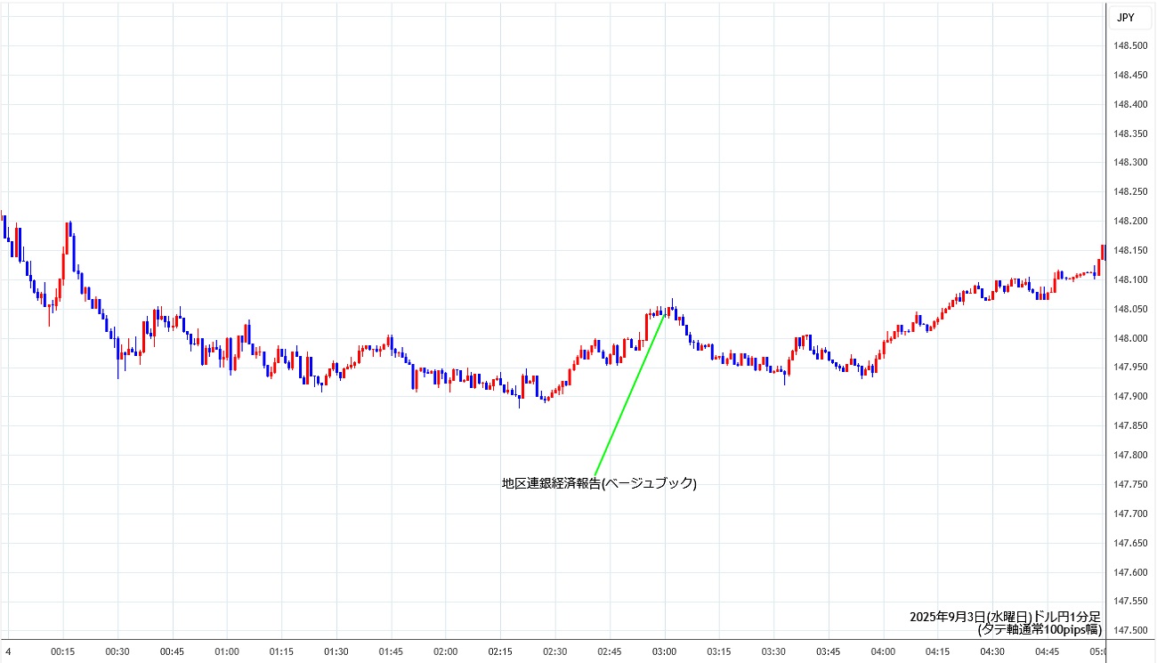Click the 147.650 price axis label
The image size is (1157, 663).
point(1130,543)
